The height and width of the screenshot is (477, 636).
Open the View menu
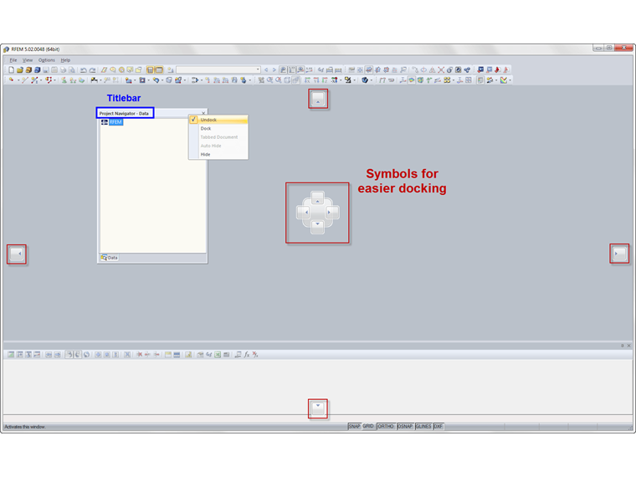pyautogui.click(x=27, y=60)
